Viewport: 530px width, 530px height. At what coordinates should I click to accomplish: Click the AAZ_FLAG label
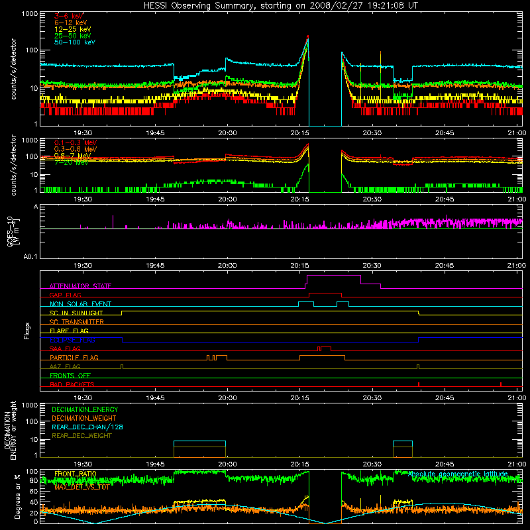65,366
